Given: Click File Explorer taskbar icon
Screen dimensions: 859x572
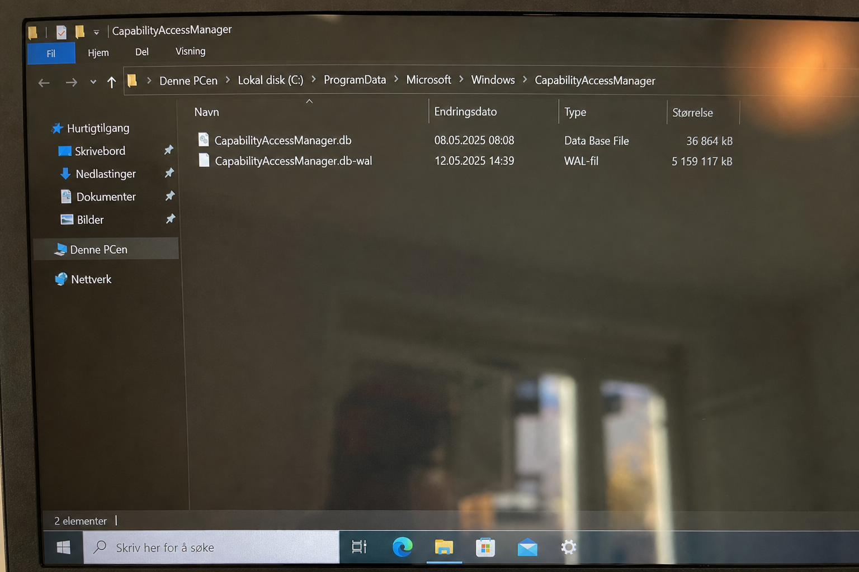Looking at the screenshot, I should pos(444,547).
